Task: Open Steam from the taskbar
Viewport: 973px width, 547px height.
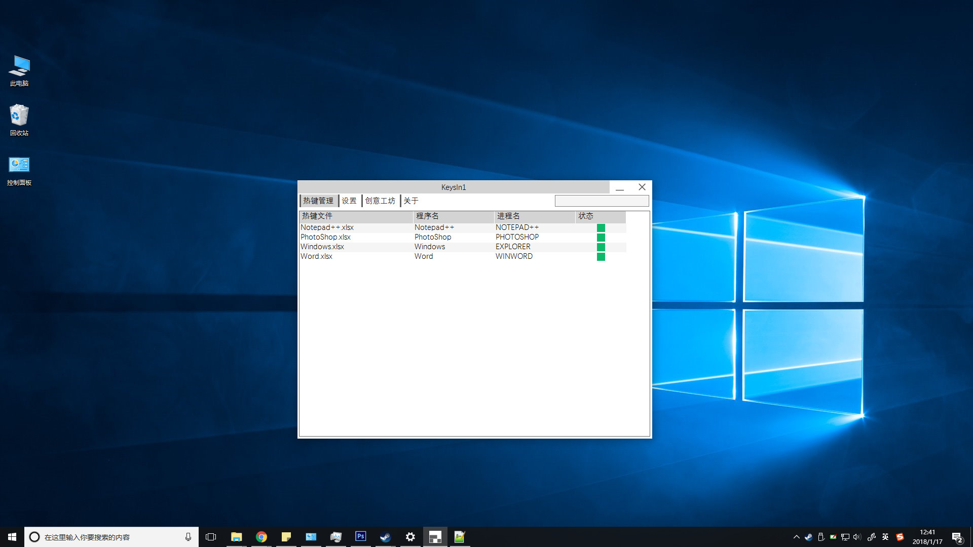Action: 385,536
